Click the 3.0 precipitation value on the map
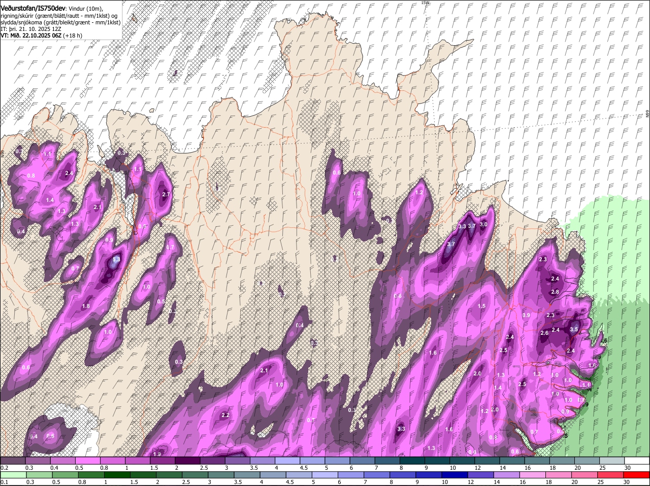The width and height of the screenshot is (650, 486). click(483, 224)
